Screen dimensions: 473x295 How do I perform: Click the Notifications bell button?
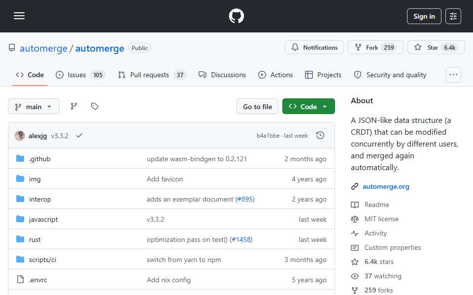(x=314, y=47)
